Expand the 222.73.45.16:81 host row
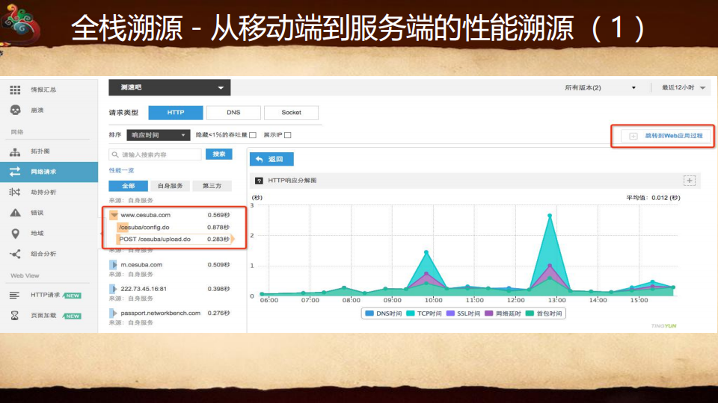Screen dimensions: 718x403 113,289
